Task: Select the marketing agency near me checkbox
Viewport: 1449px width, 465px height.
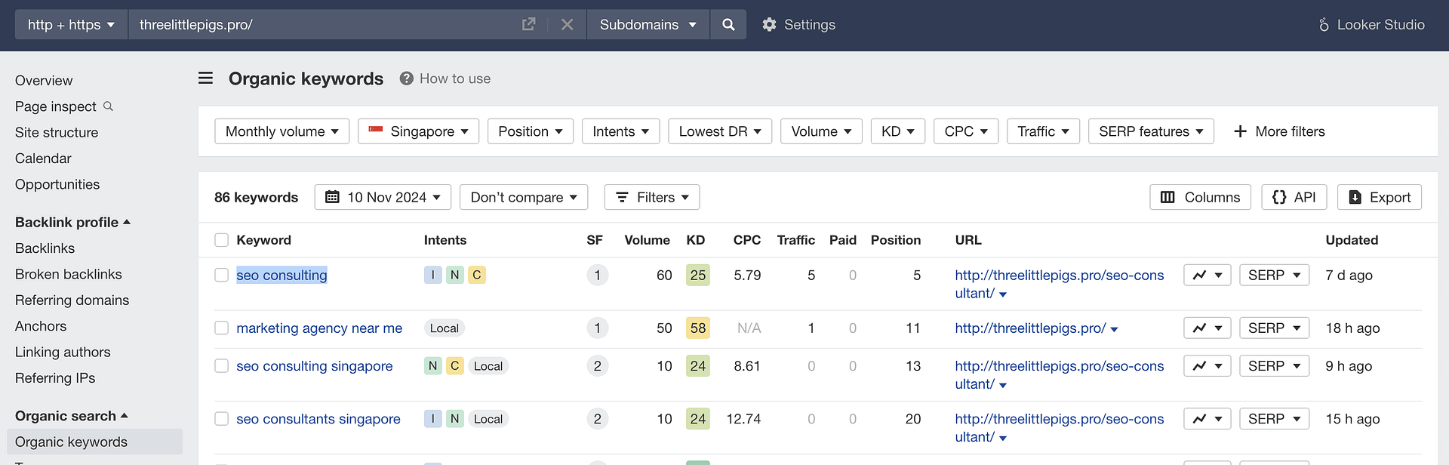Action: 221,328
